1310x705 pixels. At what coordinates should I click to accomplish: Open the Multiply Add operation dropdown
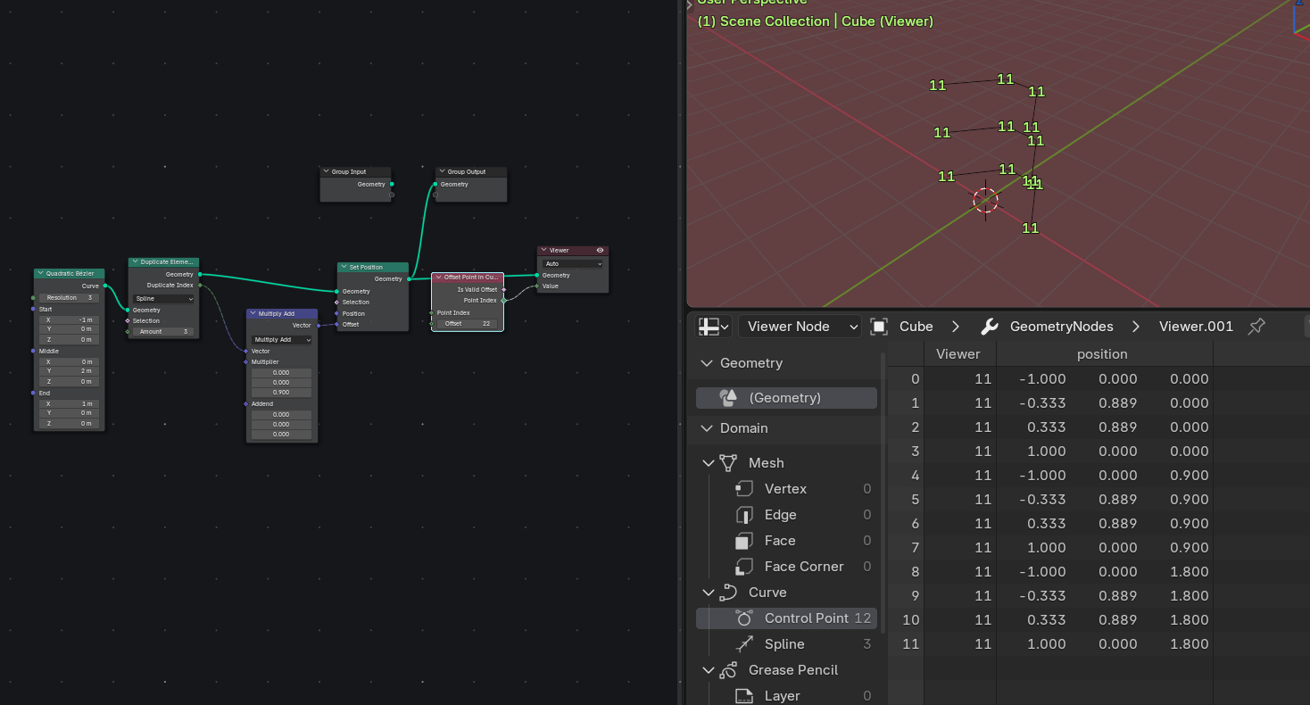282,340
